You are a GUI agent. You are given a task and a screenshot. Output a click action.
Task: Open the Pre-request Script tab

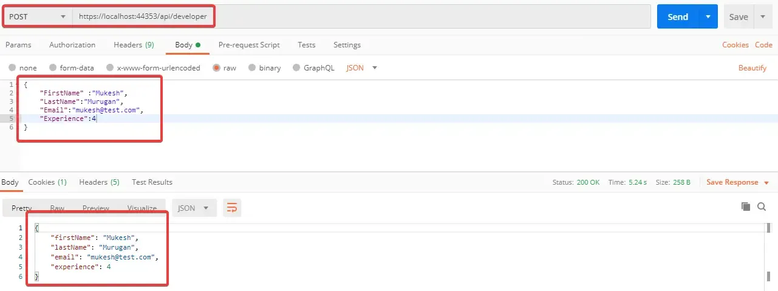coord(249,45)
